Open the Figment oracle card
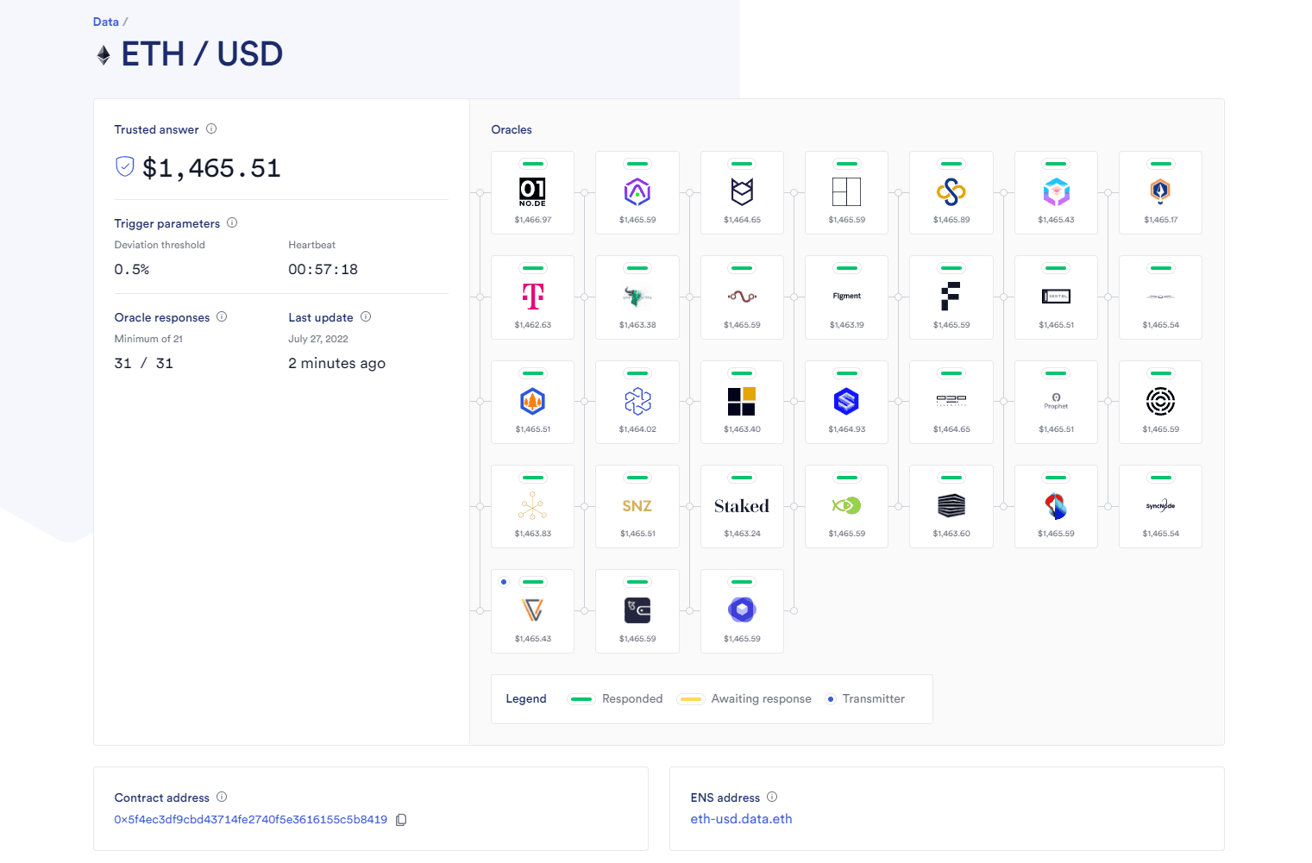The height and width of the screenshot is (863, 1312). [x=846, y=297]
